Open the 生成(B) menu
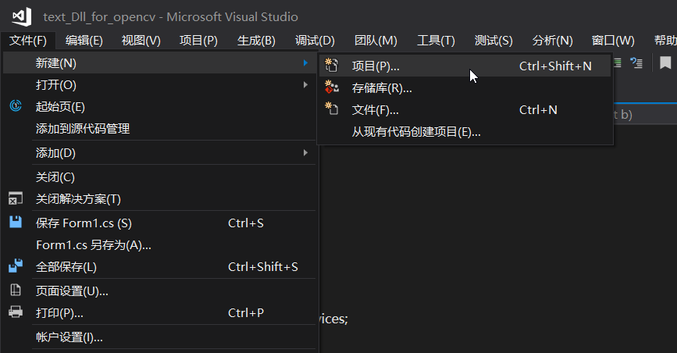The width and height of the screenshot is (677, 353). click(256, 41)
